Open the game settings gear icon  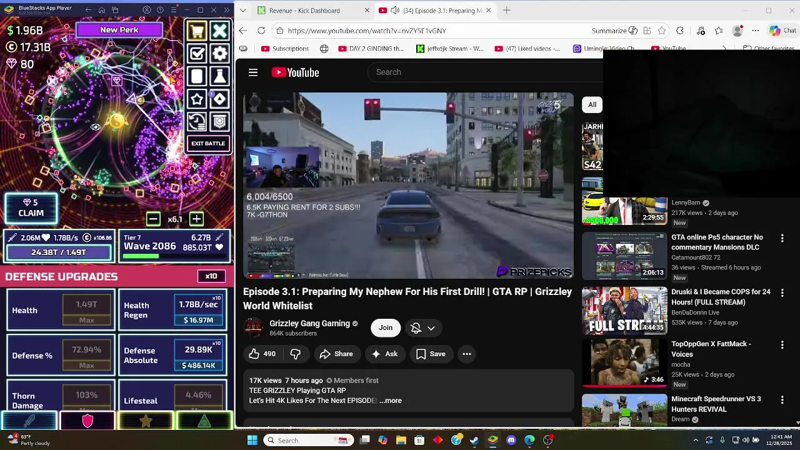(x=219, y=53)
